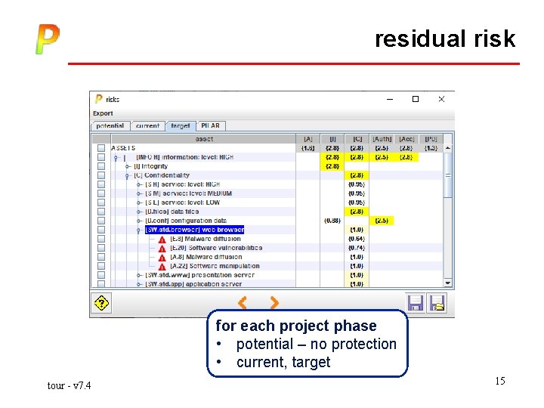This screenshot has height=408, width=544.
Task: Switch to the potential tab
Action: click(110, 125)
